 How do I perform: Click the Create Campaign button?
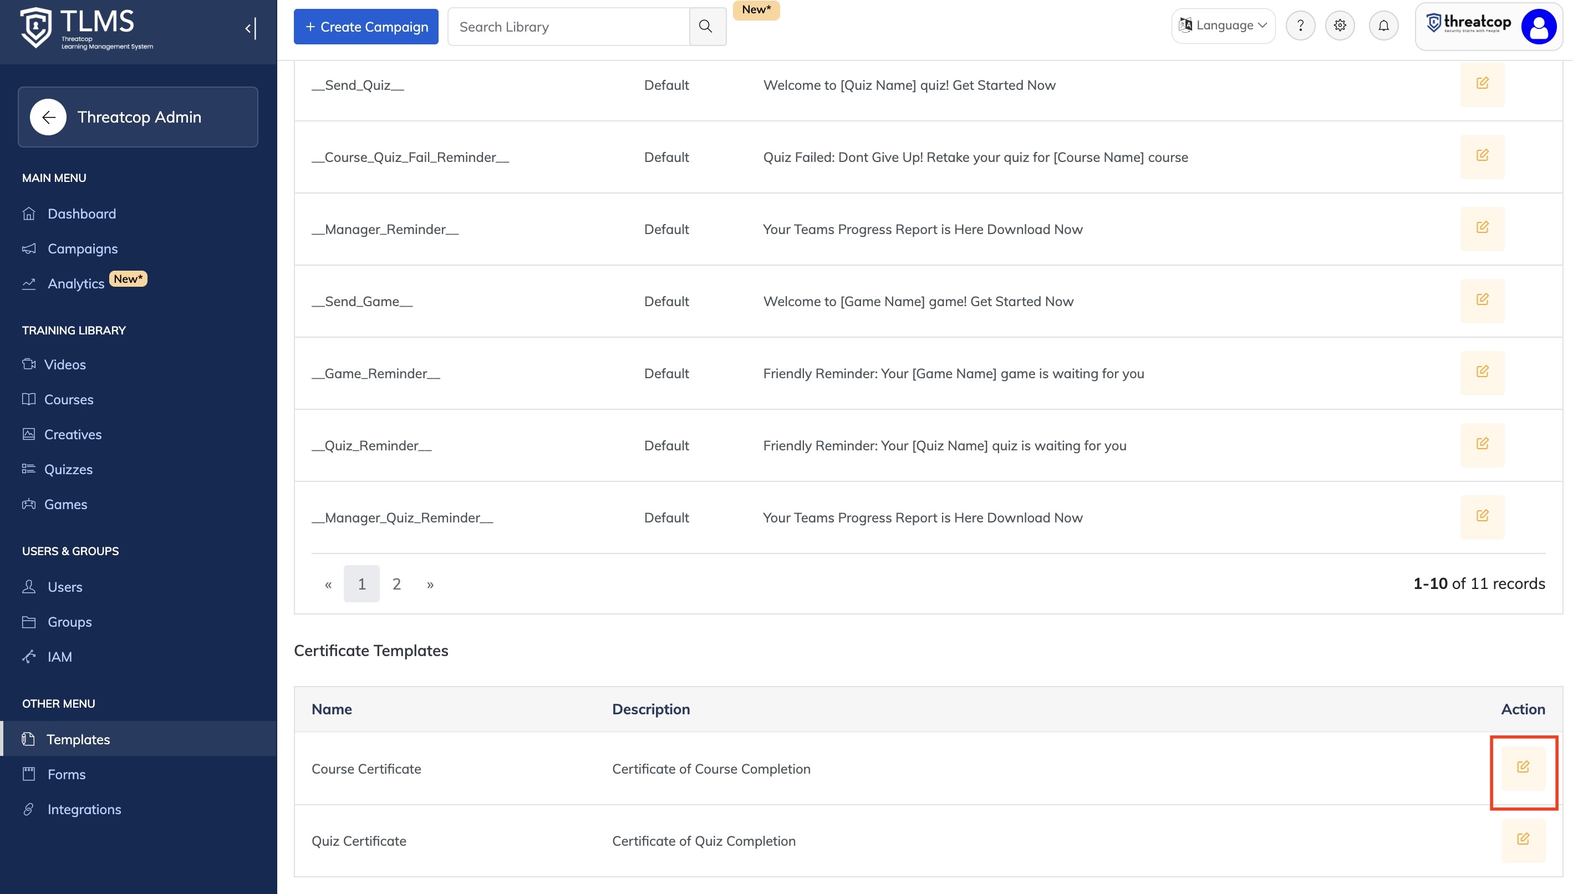pos(366,27)
